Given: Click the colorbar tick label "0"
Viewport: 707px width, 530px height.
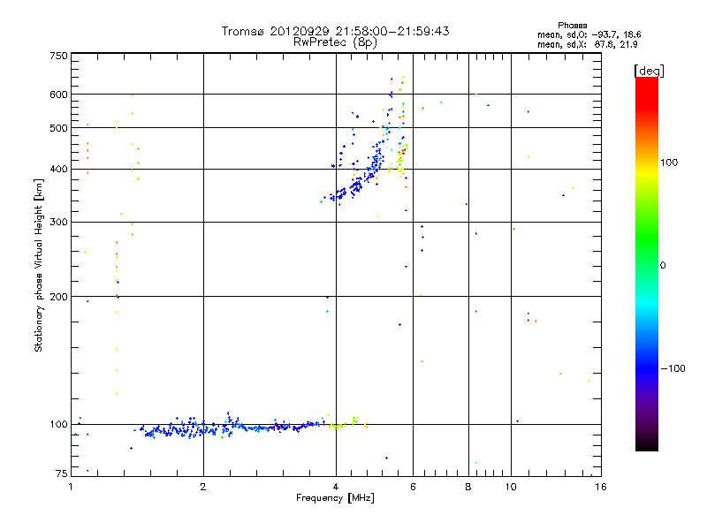Looking at the screenshot, I should tap(663, 266).
